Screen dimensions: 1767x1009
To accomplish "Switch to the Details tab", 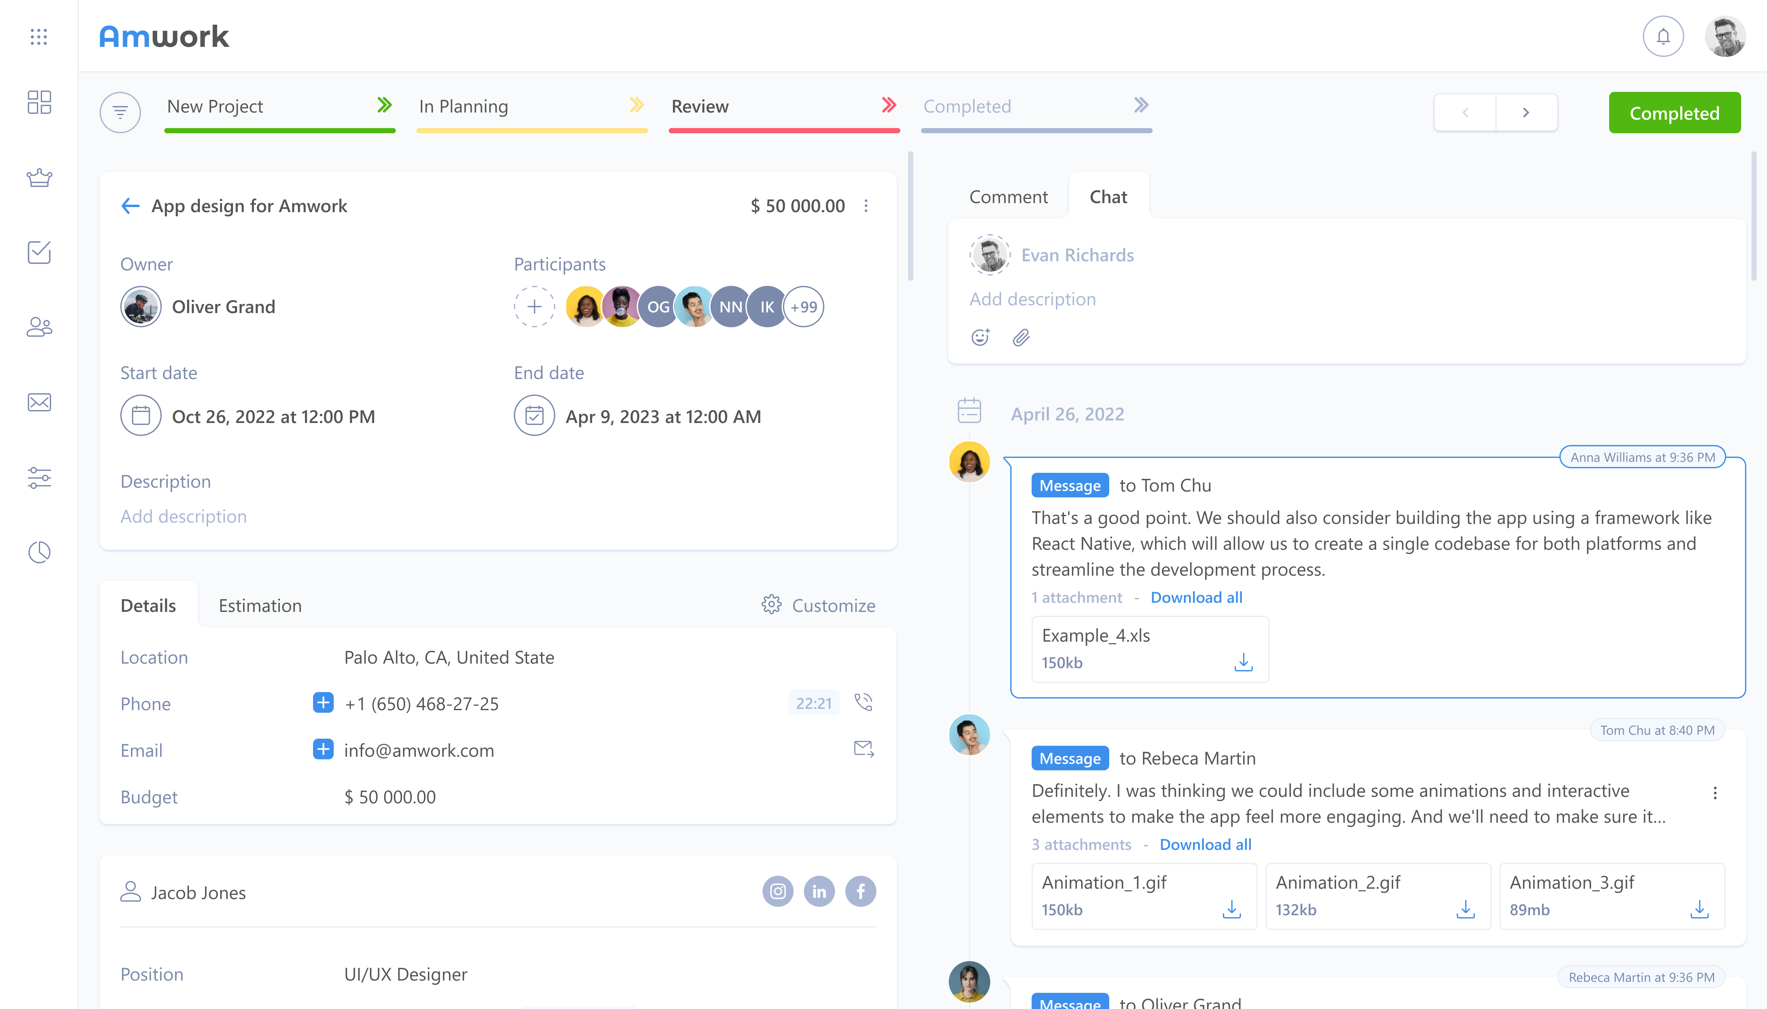I will (x=148, y=605).
